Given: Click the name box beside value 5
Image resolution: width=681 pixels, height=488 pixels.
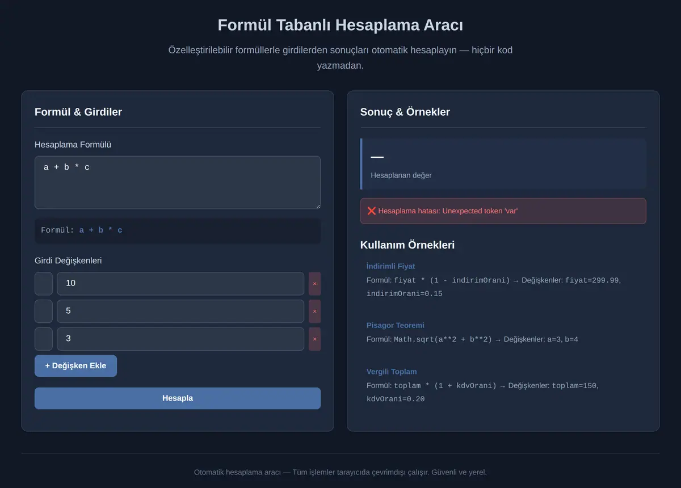Looking at the screenshot, I should click(44, 312).
